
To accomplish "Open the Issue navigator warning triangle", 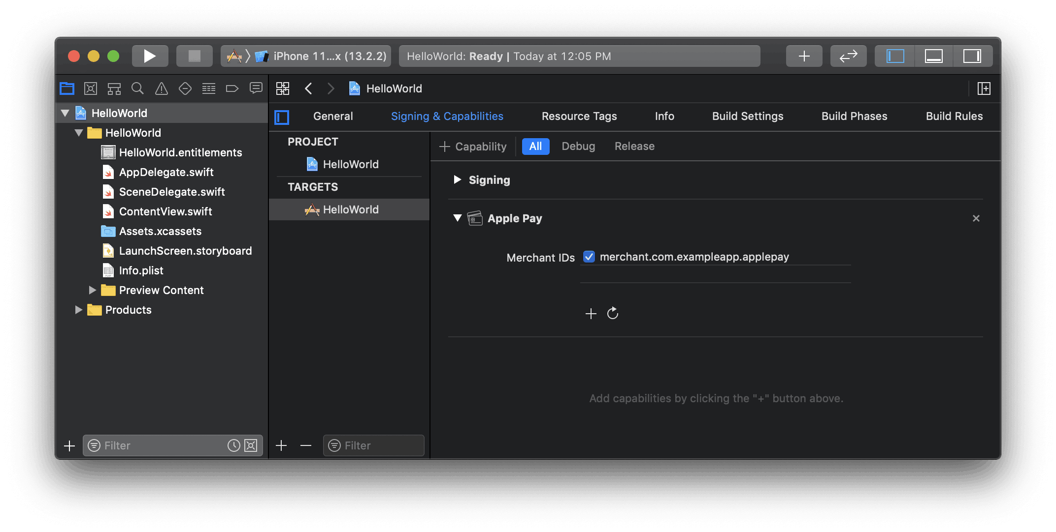I will tap(162, 89).
